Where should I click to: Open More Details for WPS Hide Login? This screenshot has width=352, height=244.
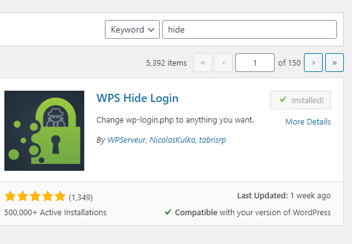pos(308,122)
